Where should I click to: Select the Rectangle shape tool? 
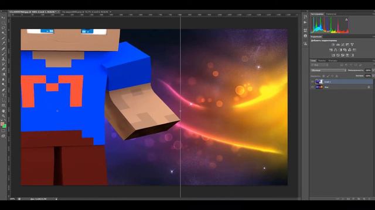(x=4, y=106)
